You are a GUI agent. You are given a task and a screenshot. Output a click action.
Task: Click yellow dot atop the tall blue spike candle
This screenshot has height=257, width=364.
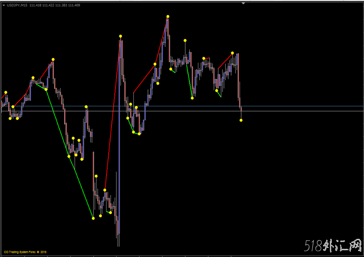[121, 36]
